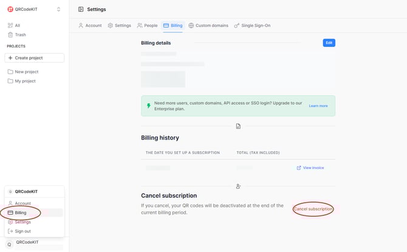The height and width of the screenshot is (252, 407).
Task: Open the Single Sign-On tab
Action: tap(251, 26)
